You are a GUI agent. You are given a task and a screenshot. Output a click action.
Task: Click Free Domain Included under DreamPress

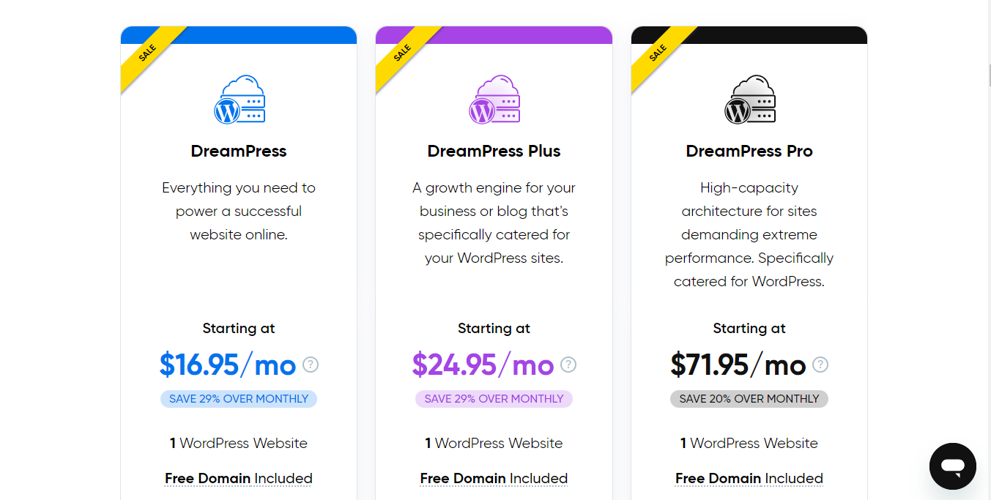239,479
